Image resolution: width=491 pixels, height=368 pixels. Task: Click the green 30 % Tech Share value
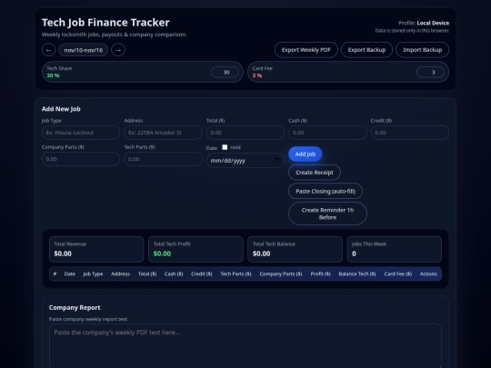[x=53, y=75]
